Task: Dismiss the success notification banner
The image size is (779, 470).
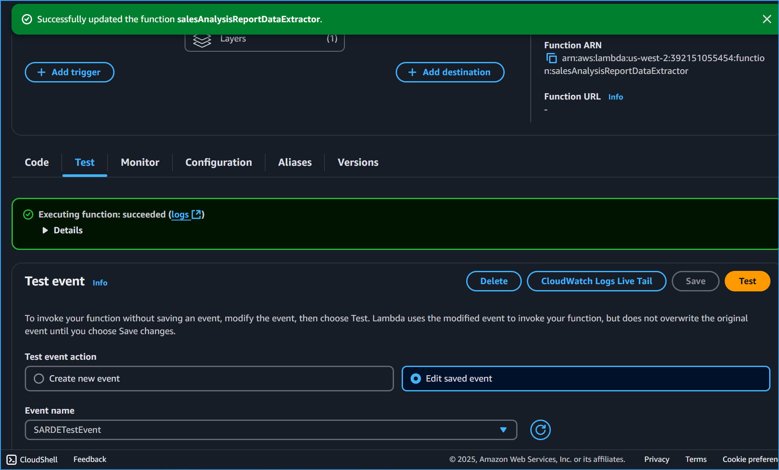Action: pos(767,19)
